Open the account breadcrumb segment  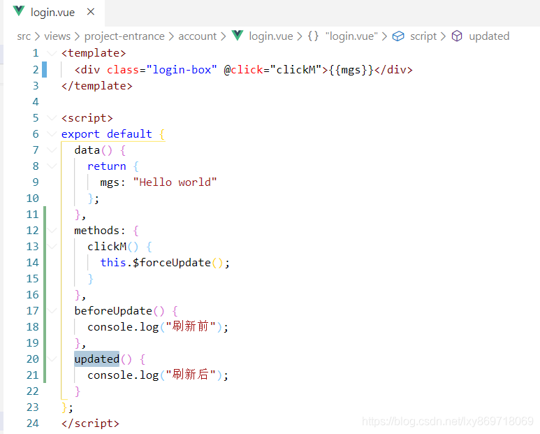tap(197, 36)
